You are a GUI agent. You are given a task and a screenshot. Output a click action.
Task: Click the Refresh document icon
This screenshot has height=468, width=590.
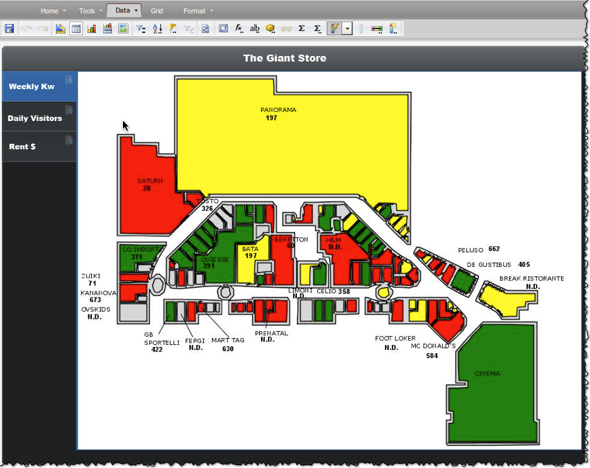coord(205,28)
